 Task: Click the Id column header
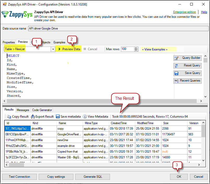click(x=18, y=123)
